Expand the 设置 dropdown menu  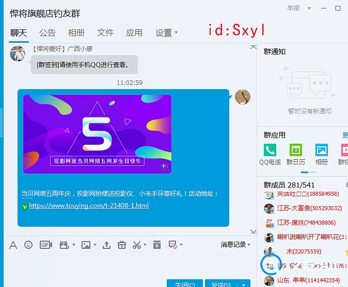(x=166, y=33)
